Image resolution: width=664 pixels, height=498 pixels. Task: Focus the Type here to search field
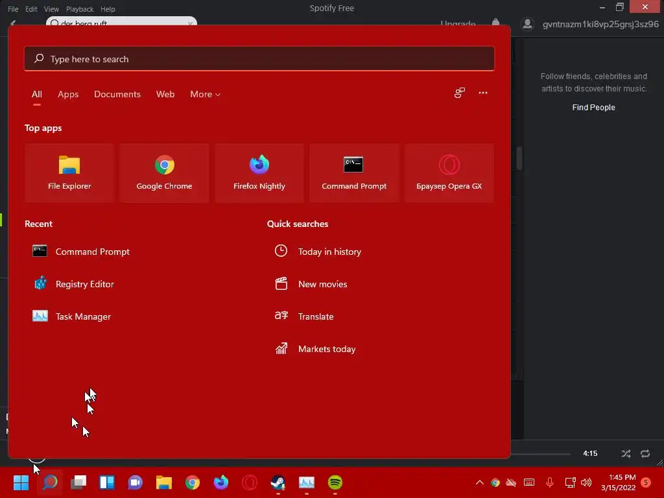tap(259, 58)
